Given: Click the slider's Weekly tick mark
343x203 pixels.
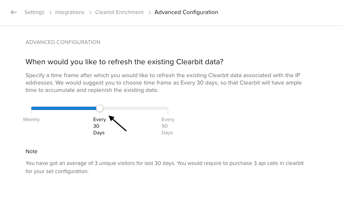Looking at the screenshot, I should (31, 111).
